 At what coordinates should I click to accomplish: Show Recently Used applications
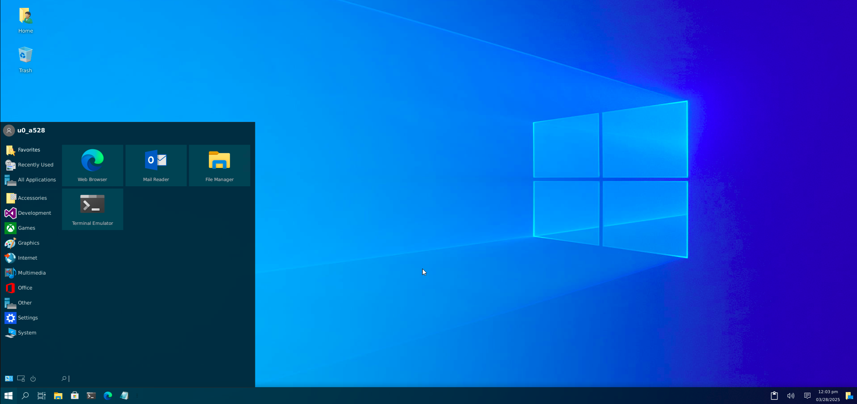pyautogui.click(x=30, y=165)
